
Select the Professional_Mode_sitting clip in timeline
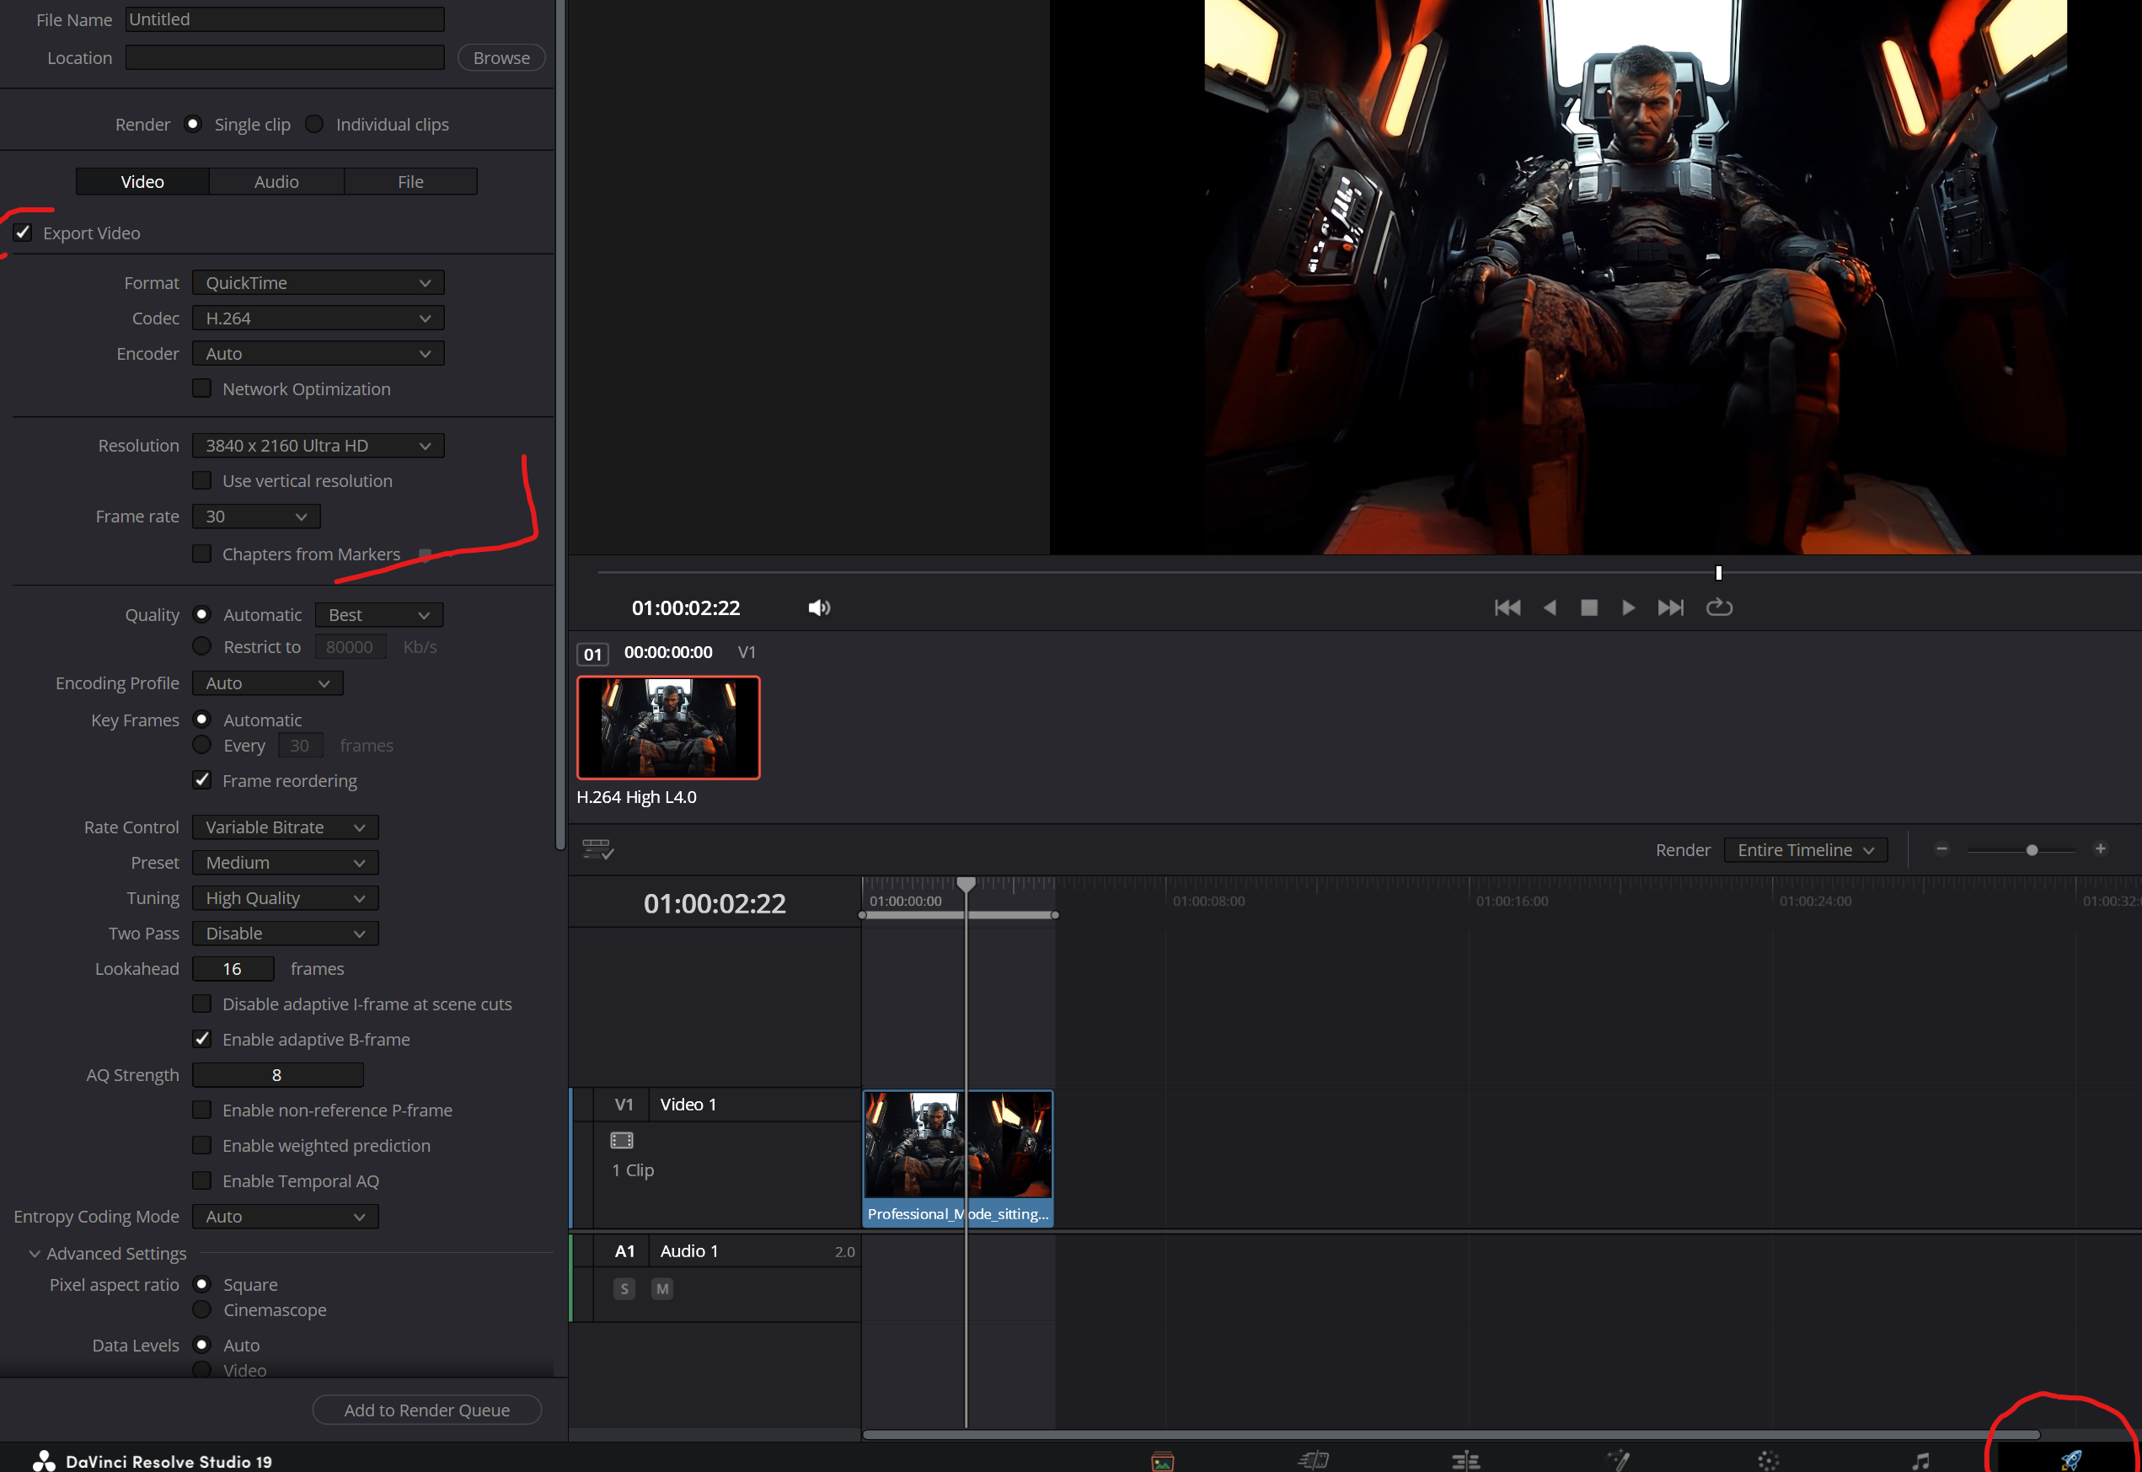point(958,1159)
